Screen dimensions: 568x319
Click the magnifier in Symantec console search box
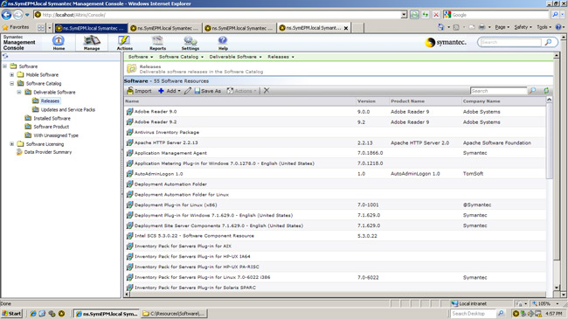[548, 43]
